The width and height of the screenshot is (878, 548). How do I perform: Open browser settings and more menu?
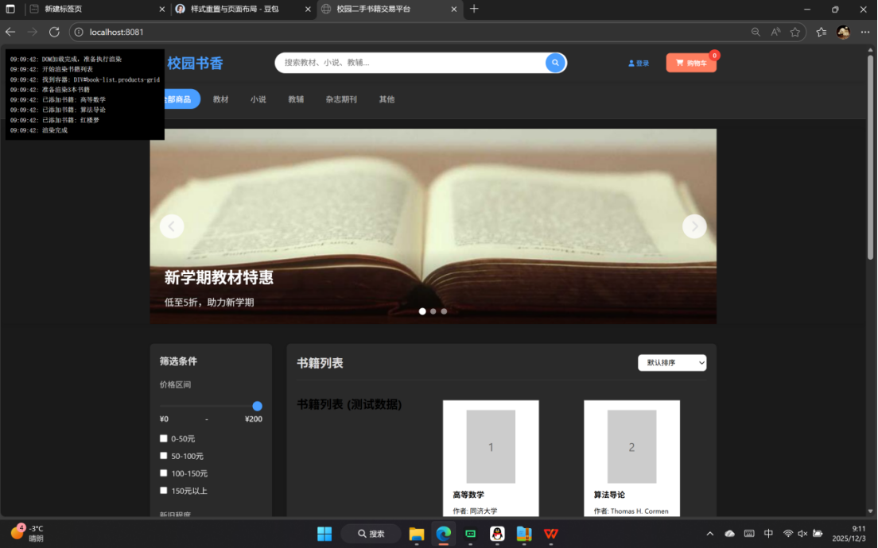(865, 32)
